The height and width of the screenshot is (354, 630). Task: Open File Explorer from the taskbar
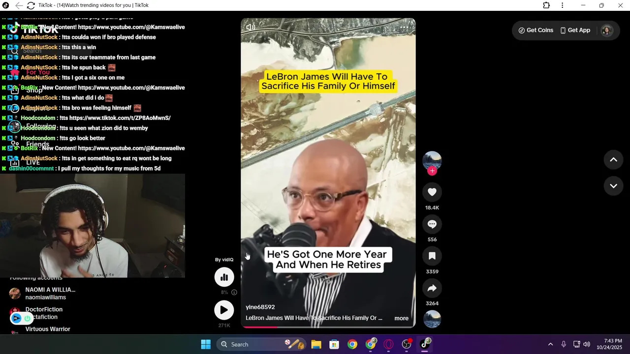pyautogui.click(x=316, y=344)
